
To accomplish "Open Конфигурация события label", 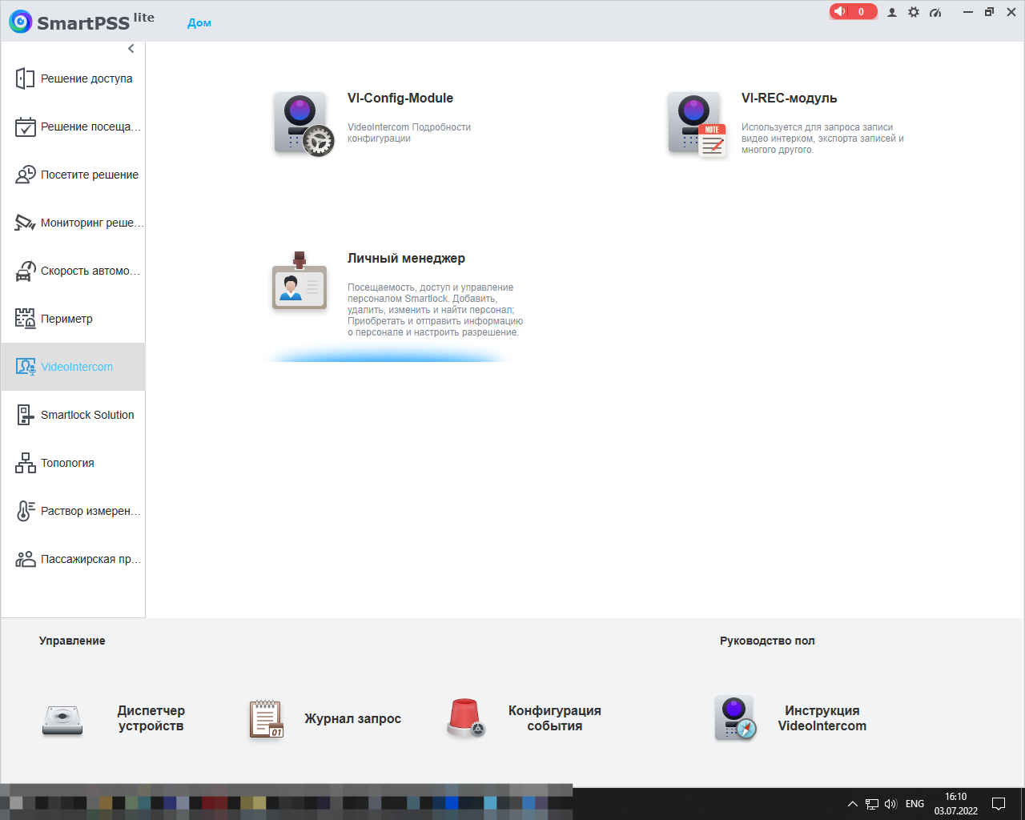I will [x=555, y=718].
